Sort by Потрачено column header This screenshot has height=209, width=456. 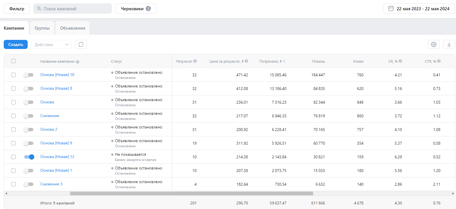(x=272, y=61)
